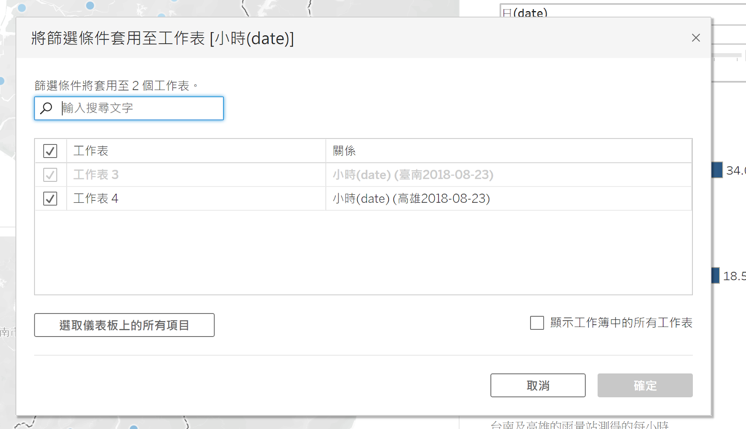Viewport: 746px width, 429px height.
Task: Click the 篩選條件將套用至 2 個工作表 message
Action: click(x=117, y=86)
